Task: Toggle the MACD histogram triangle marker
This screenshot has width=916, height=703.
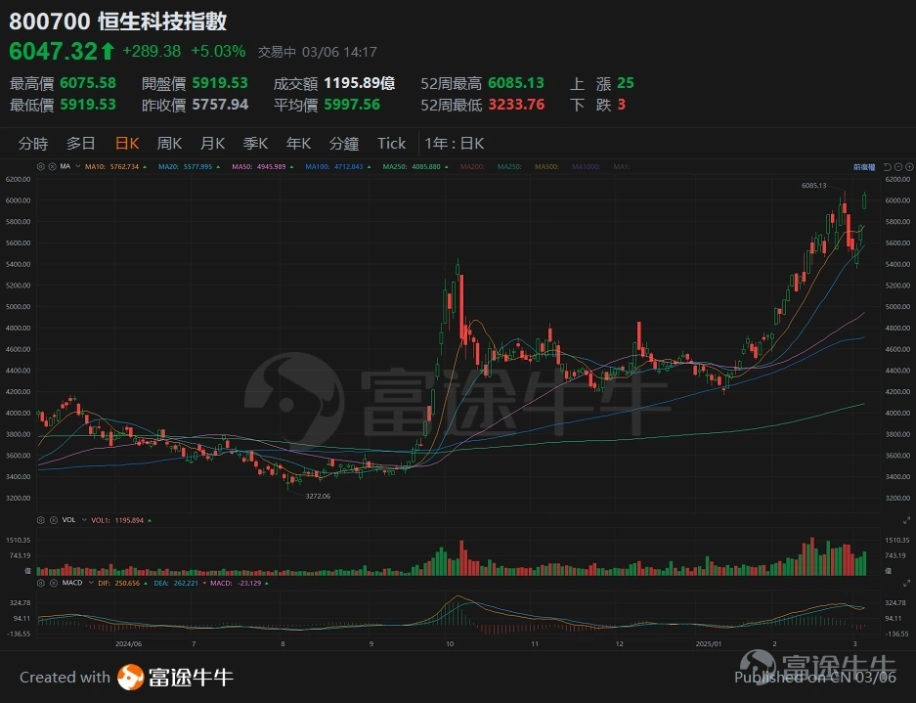Action: (x=267, y=583)
